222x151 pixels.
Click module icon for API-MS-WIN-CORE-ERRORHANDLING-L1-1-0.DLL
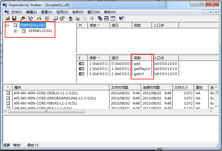(8, 98)
